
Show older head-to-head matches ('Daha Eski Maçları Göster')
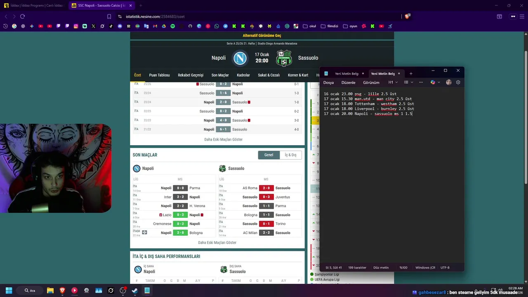223,139
